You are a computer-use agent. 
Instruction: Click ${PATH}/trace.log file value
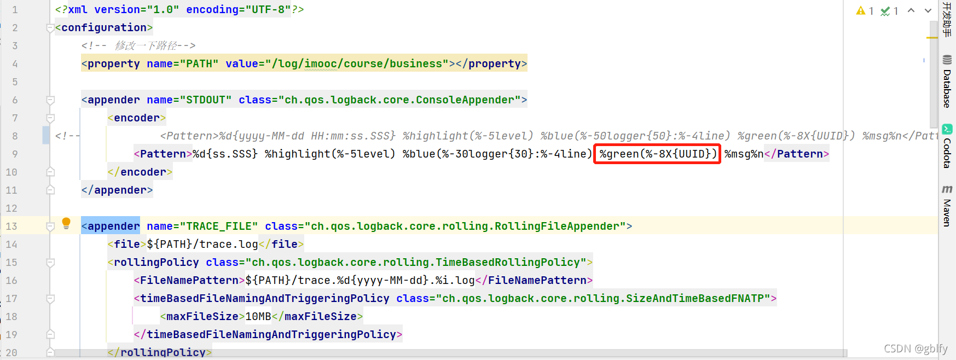point(202,245)
